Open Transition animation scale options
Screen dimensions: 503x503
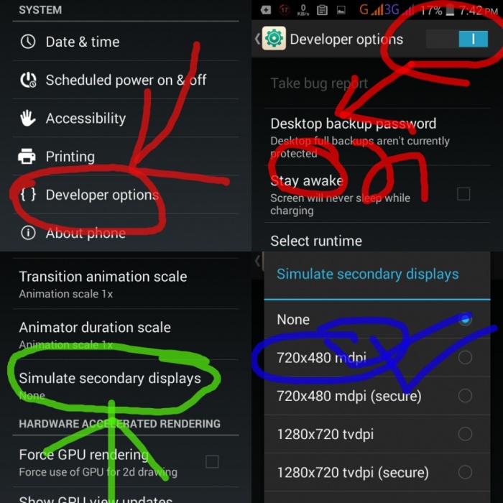126,284
